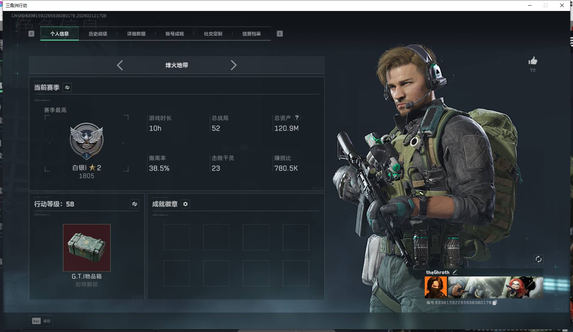Screen dimensions: 573x332
Task: Copy the player 编号 number
Action: 495,303
